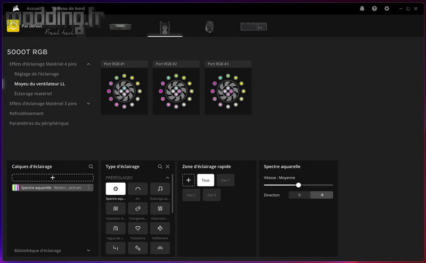
Task: Click the Vitesse : Moyenne label
Action: point(279,178)
